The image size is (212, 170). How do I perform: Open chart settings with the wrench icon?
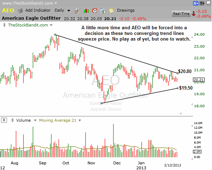coord(78,11)
